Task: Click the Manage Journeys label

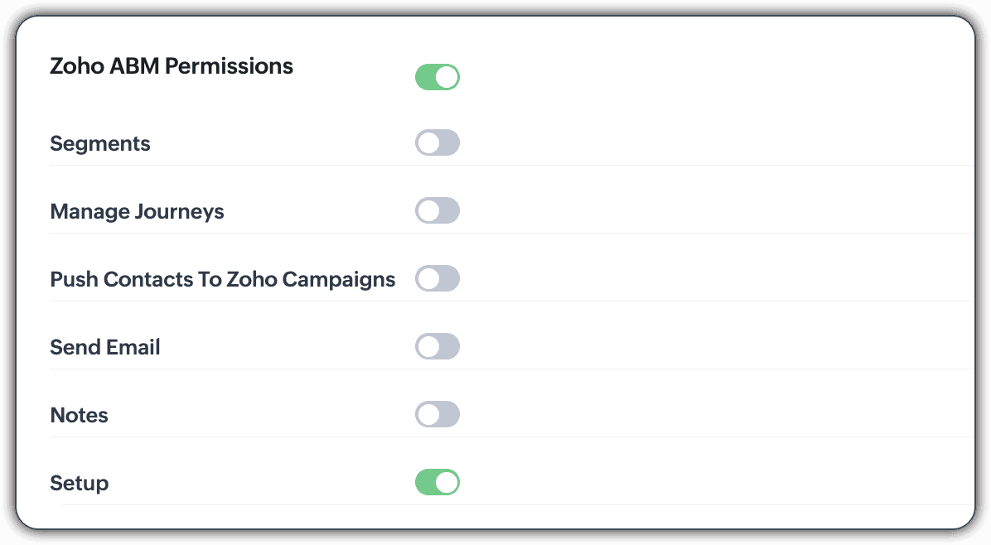Action: (137, 212)
